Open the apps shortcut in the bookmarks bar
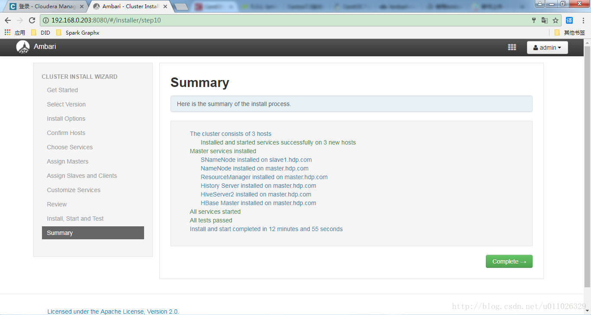The image size is (591, 315). coord(15,32)
